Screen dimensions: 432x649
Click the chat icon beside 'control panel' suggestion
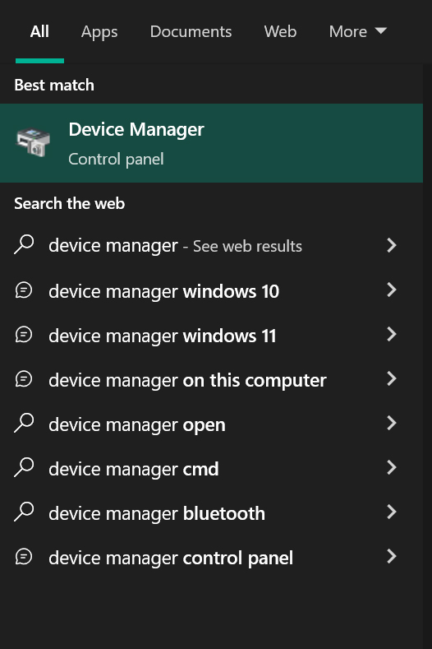tap(24, 556)
